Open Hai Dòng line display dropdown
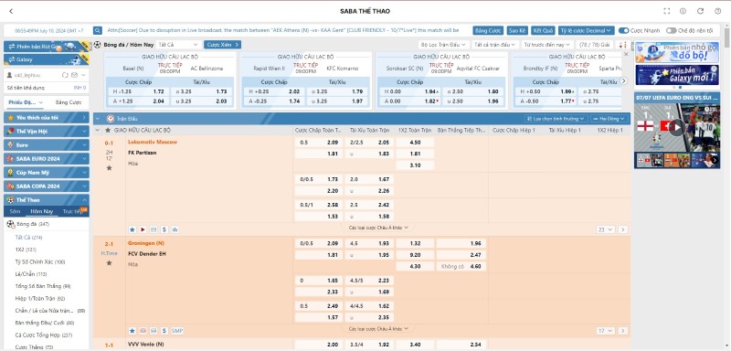 609,119
